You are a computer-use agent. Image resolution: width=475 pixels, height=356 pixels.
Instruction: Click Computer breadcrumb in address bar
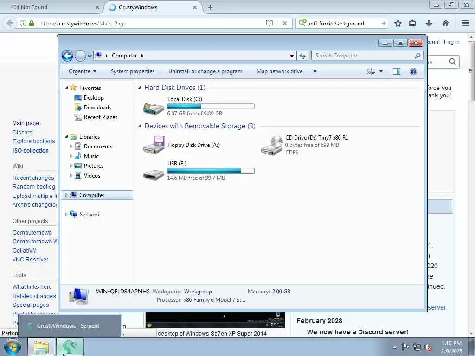124,56
